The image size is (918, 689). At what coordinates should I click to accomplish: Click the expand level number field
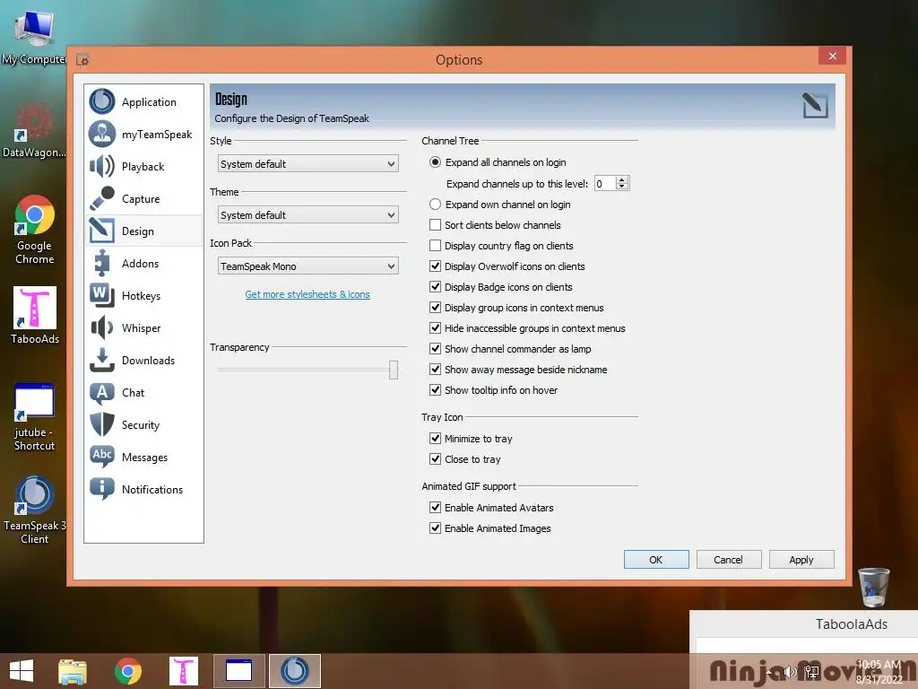[x=605, y=183]
